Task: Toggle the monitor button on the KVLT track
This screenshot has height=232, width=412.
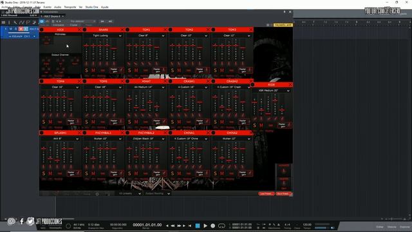Action: point(26,29)
